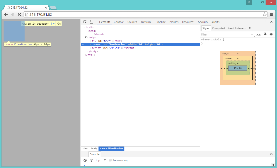Click the Chrome user profile button
The height and width of the screenshot is (168, 277).
point(249,3)
